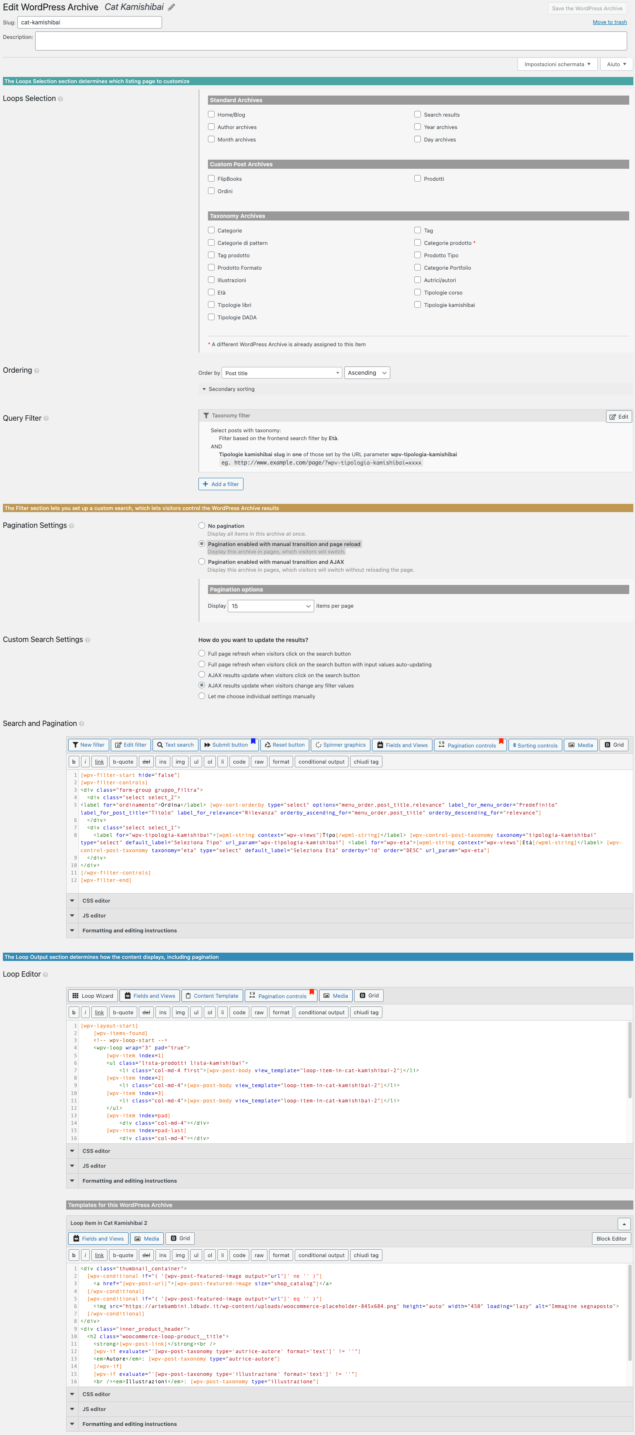Open the Aiuto help panel

coord(616,64)
